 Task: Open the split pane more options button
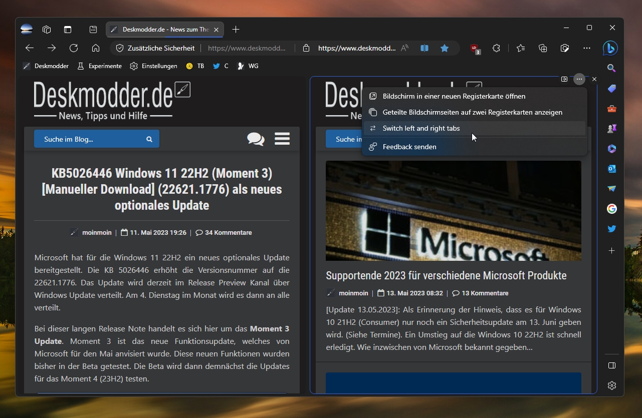coord(579,79)
